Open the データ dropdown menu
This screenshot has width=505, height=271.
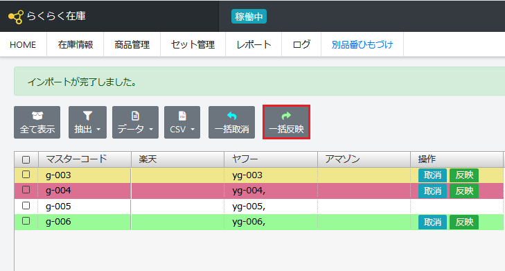point(135,123)
